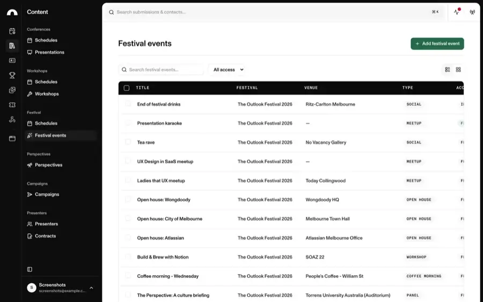The height and width of the screenshot is (302, 483).
Task: Open the broadcast signal icon top right
Action: 472,12
